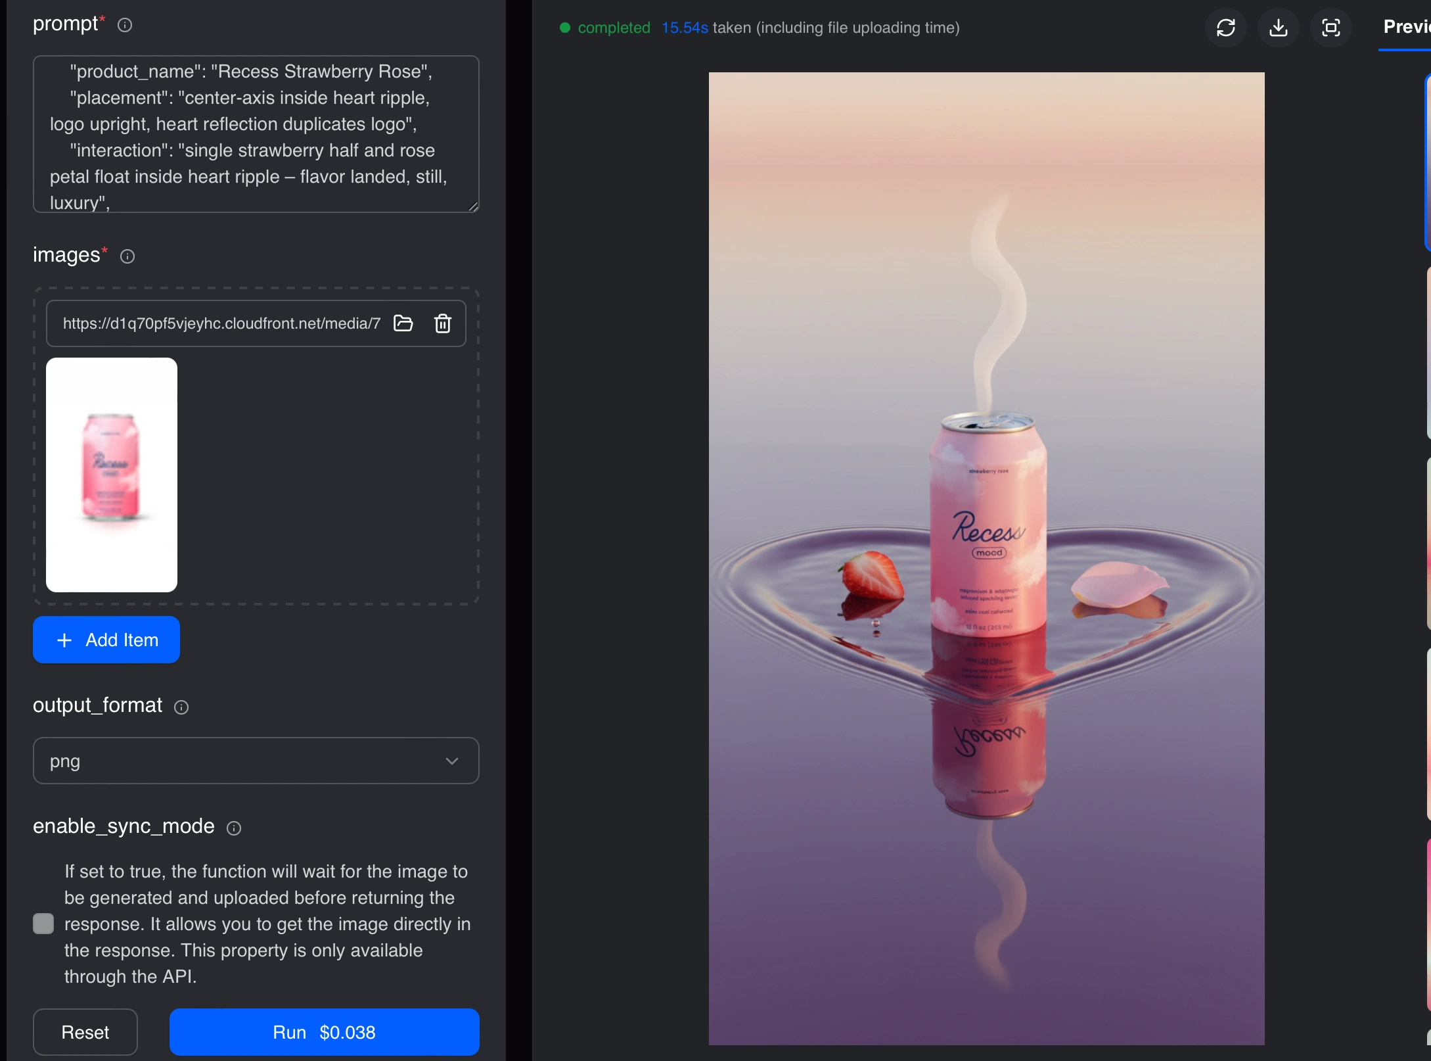This screenshot has width=1431, height=1061.
Task: Open fullscreen view of result
Action: (x=1330, y=28)
